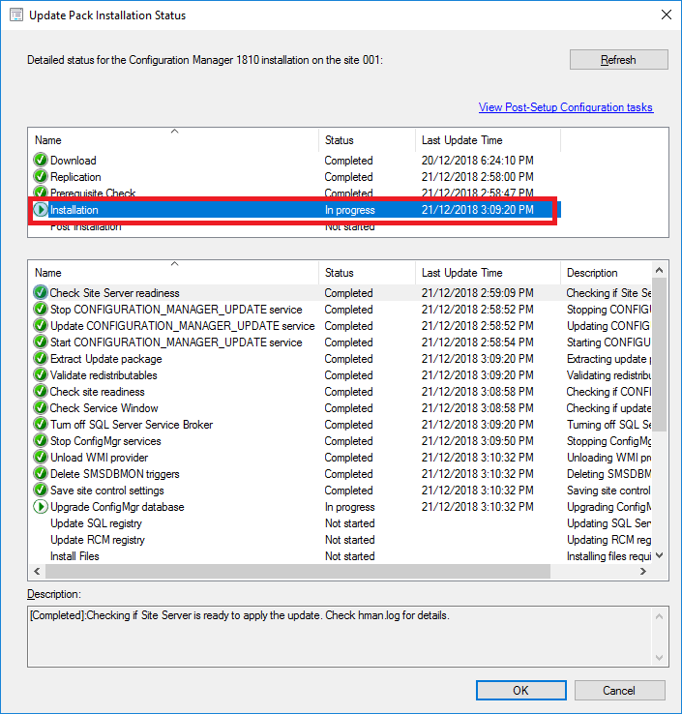Click check icon for Validate redistributables
This screenshot has width=682, height=714.
point(41,374)
